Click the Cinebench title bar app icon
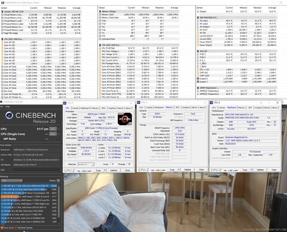The height and width of the screenshot is (232, 287). [x=1, y=102]
